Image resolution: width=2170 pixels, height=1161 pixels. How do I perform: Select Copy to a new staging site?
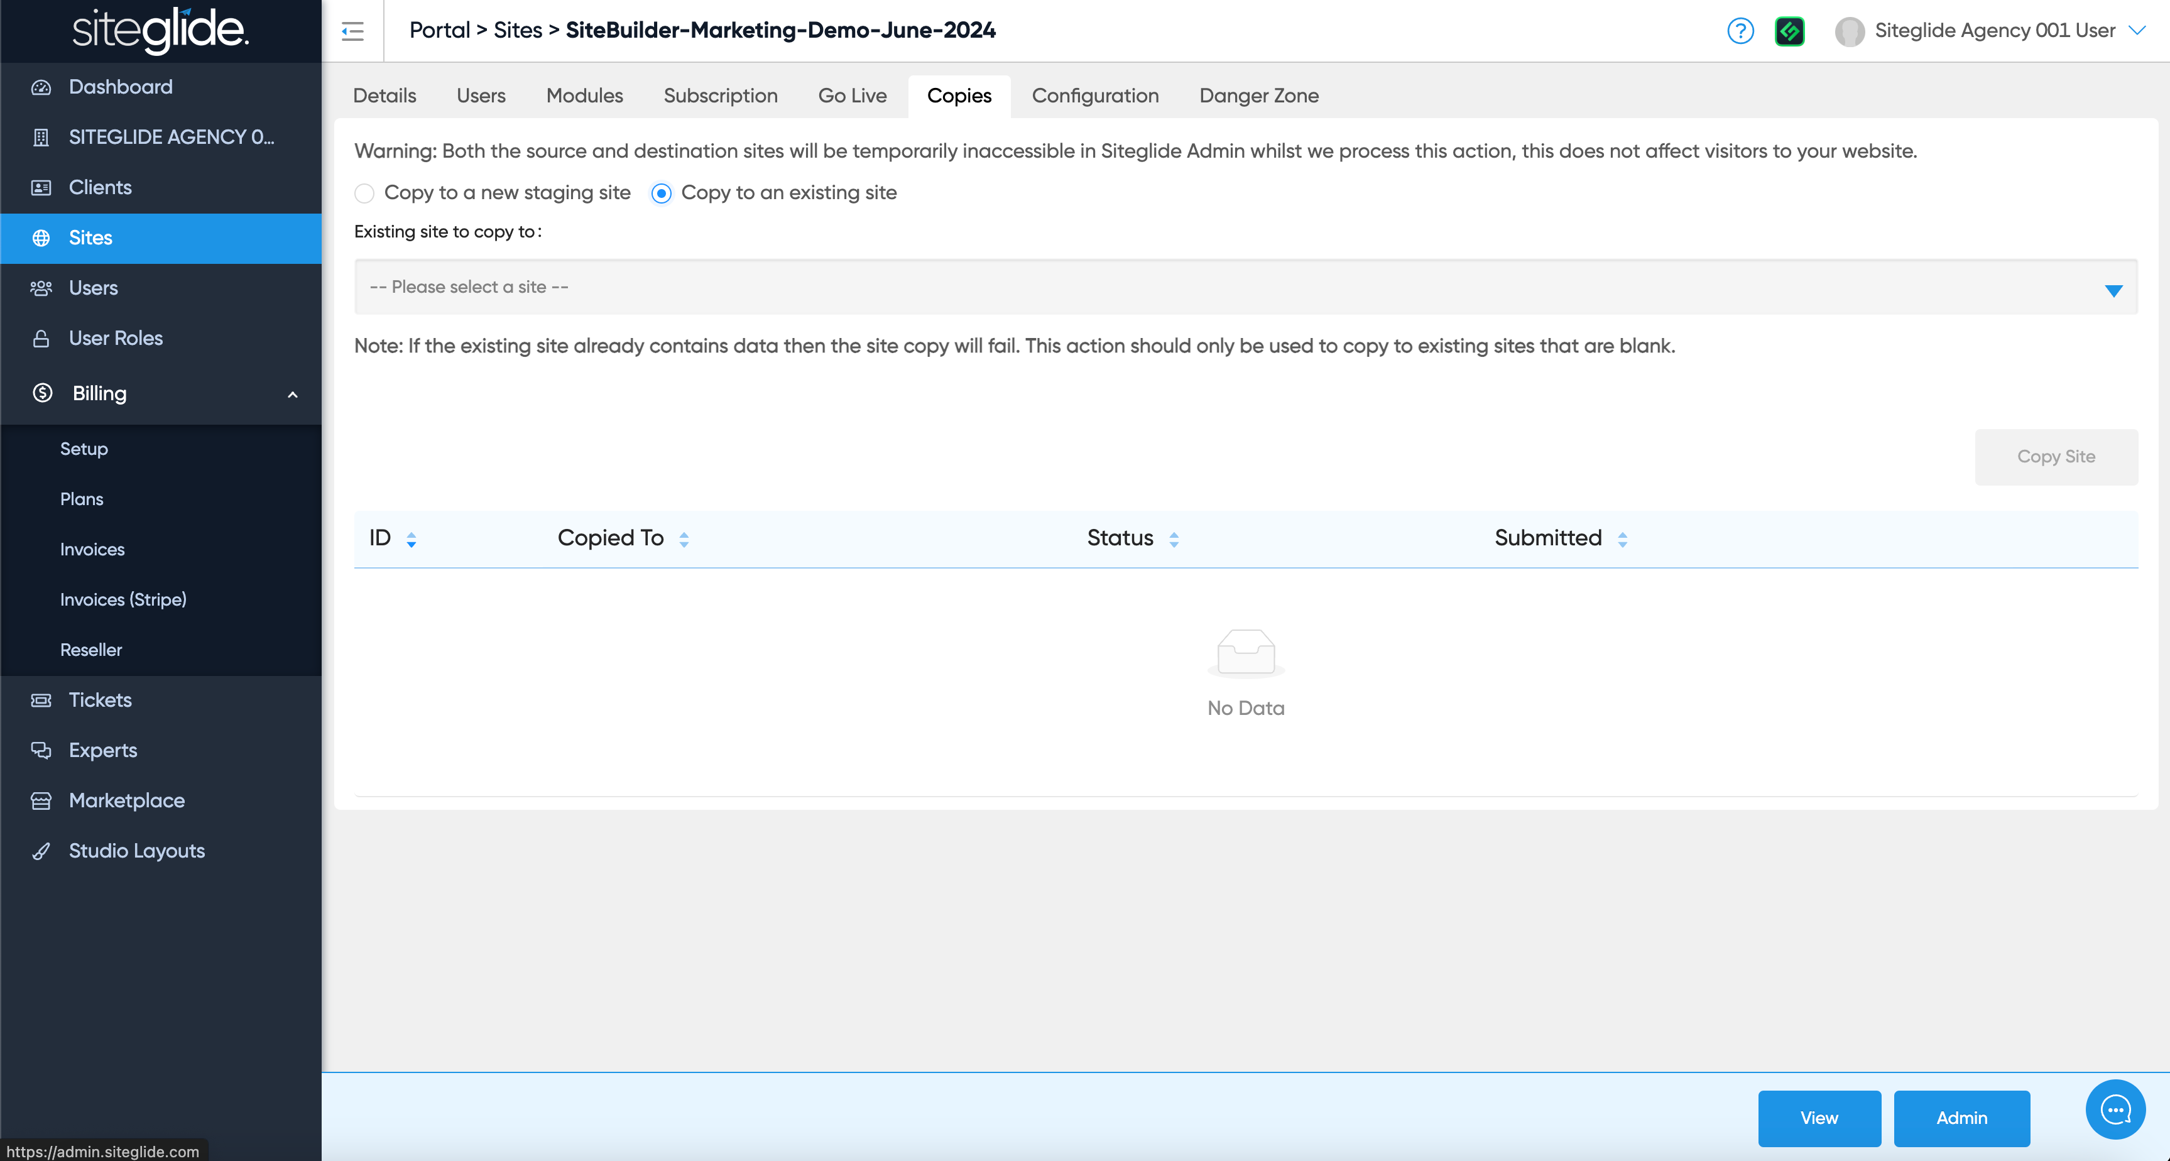point(364,193)
